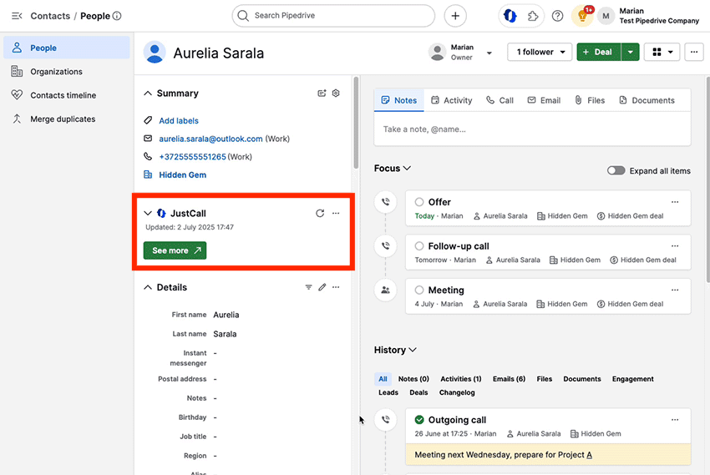Click the Add labels link

coord(179,121)
